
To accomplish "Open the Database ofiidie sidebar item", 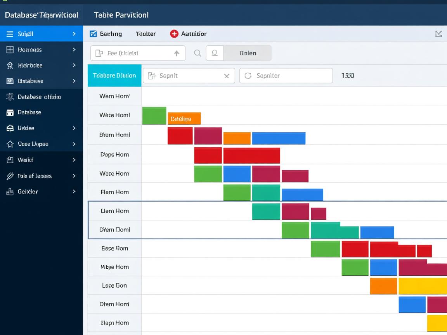I will coord(39,97).
